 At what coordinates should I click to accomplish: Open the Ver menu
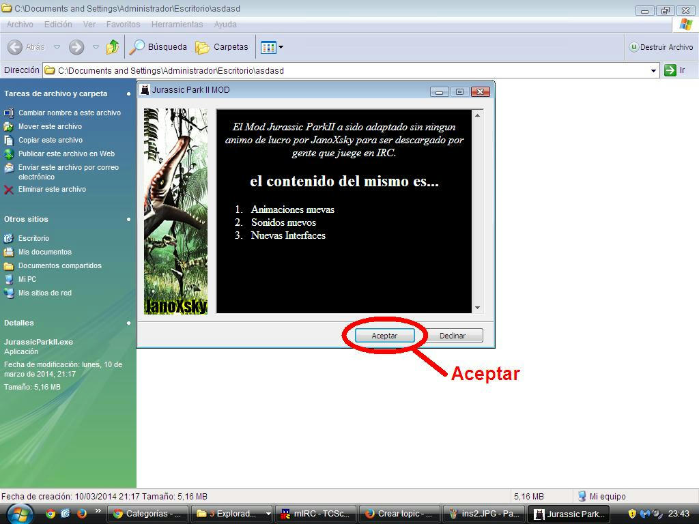tap(89, 25)
